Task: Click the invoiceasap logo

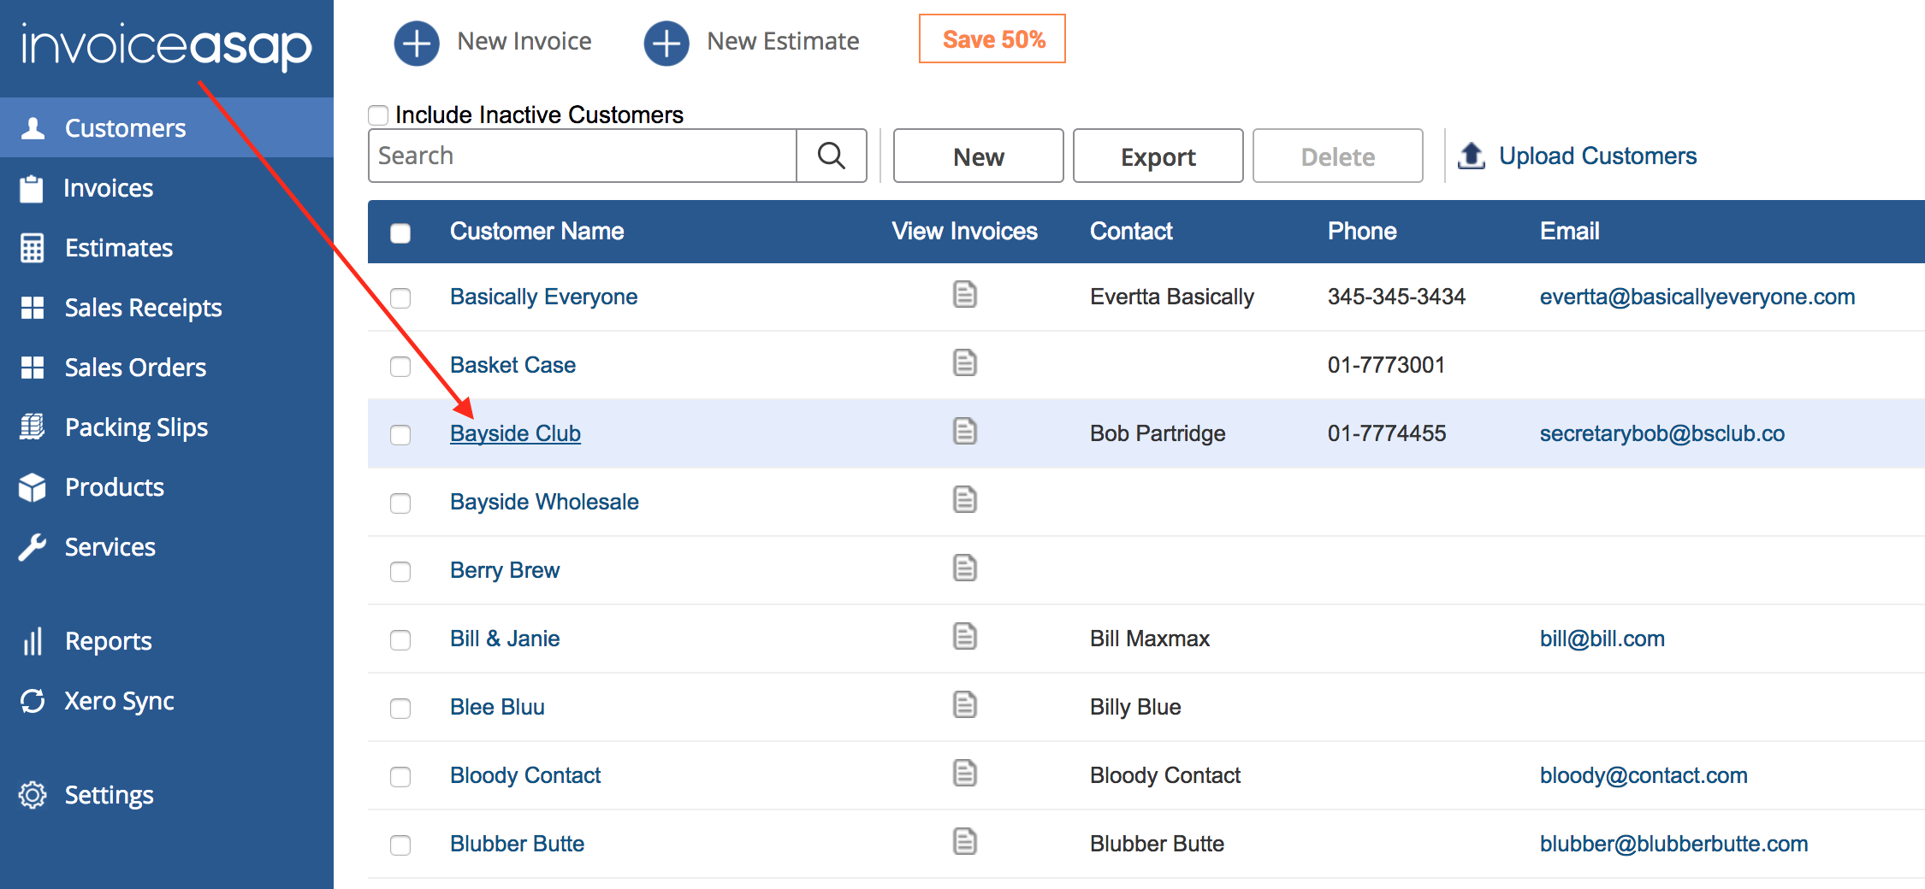Action: point(166,46)
